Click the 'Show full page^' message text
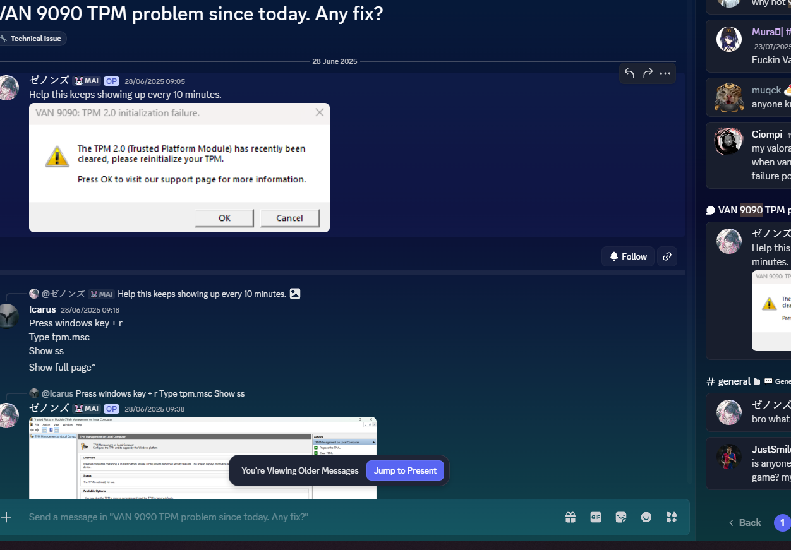The height and width of the screenshot is (550, 791). 63,367
